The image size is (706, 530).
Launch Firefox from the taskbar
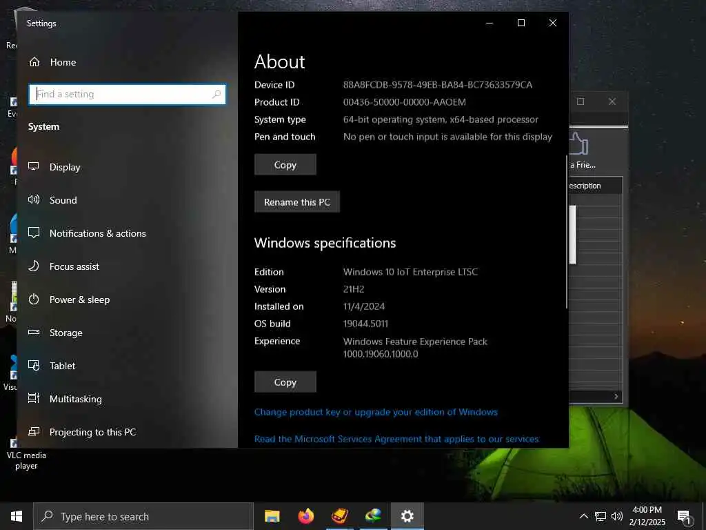[x=305, y=516]
